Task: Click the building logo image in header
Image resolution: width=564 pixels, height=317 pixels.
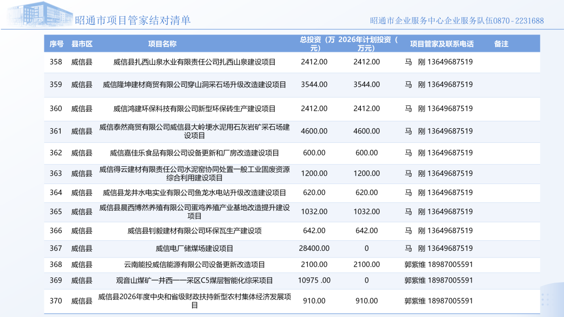Action: [x=40, y=14]
